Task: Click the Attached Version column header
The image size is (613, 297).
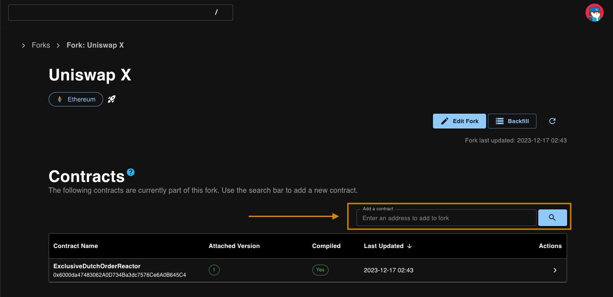Action: point(234,246)
